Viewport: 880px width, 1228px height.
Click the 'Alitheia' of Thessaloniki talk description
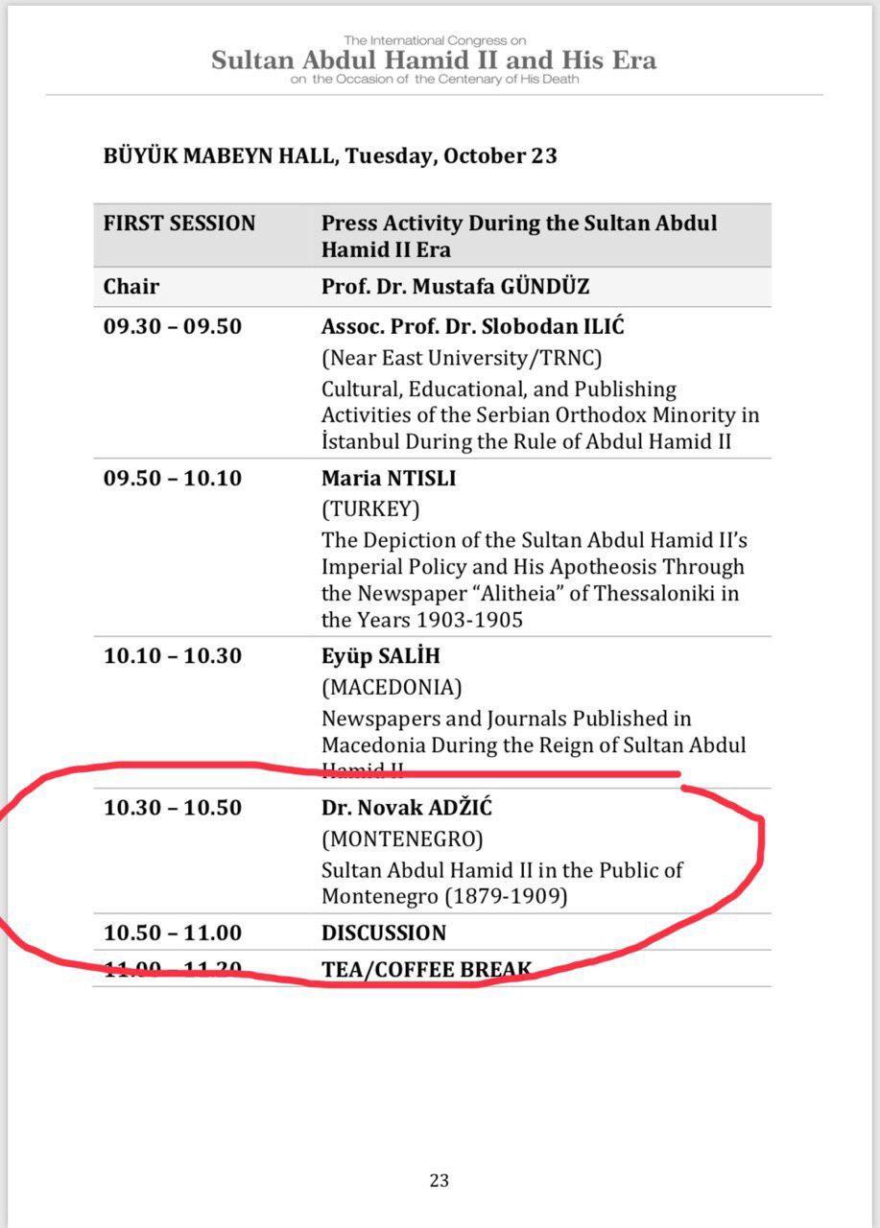click(x=533, y=579)
